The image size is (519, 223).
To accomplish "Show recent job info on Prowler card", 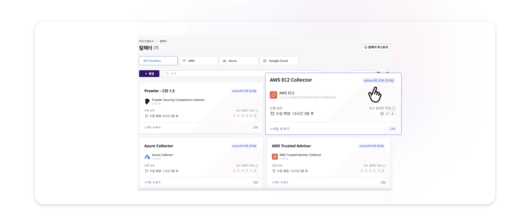I will [x=256, y=111].
